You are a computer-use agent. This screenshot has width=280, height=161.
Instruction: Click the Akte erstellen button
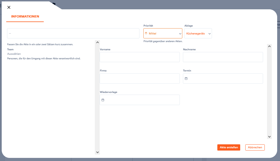click(x=229, y=147)
